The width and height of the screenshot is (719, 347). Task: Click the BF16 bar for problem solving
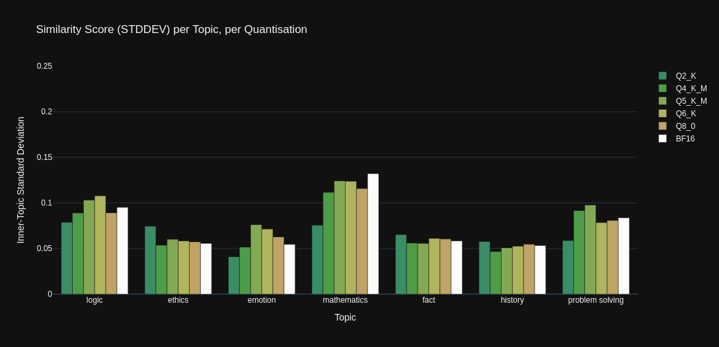(624, 256)
